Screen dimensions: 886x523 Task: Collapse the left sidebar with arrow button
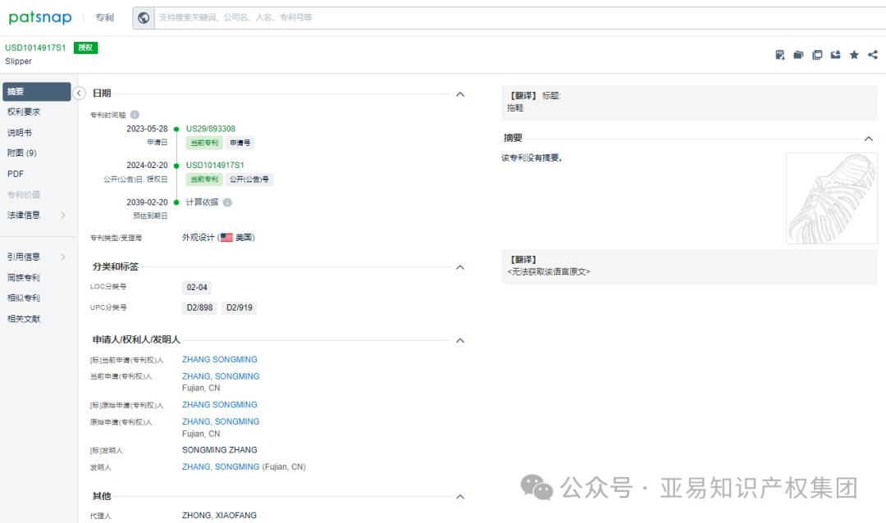click(80, 93)
